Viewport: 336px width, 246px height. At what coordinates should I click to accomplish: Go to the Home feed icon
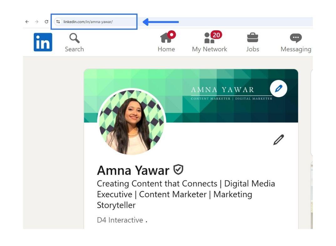(165, 38)
